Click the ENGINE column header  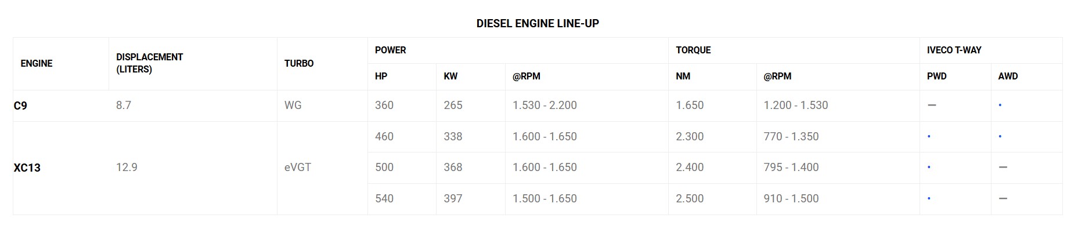(37, 64)
